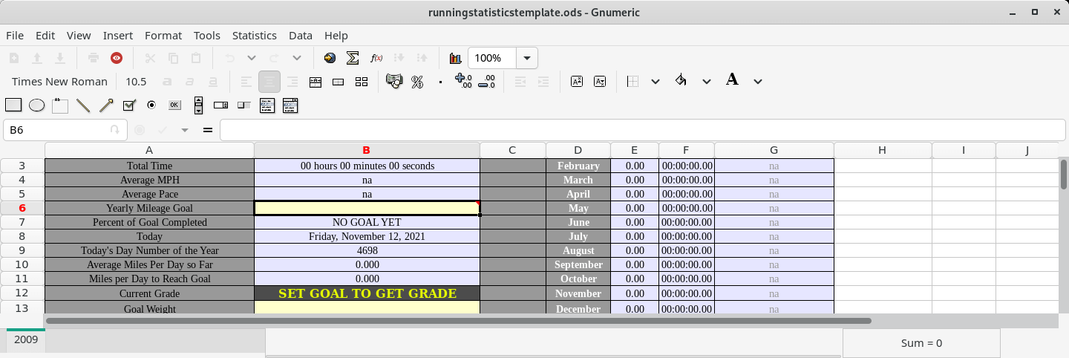Viewport: 1069px width, 358px height.
Task: Apply the cell borders icon
Action: click(x=632, y=82)
